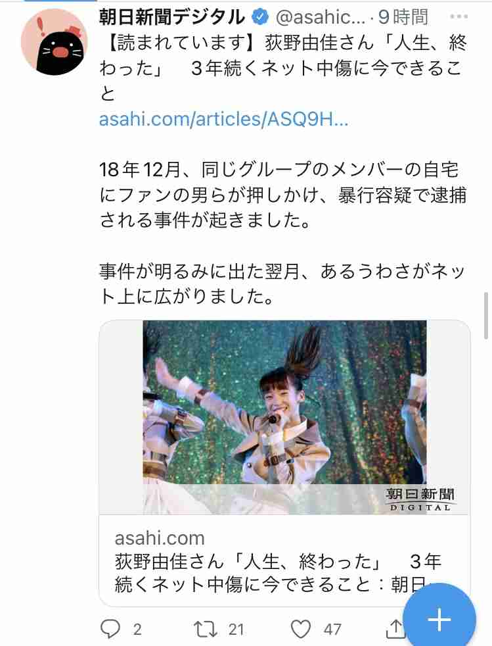
Task: Open the asahi.com card headline text
Action: point(278,573)
